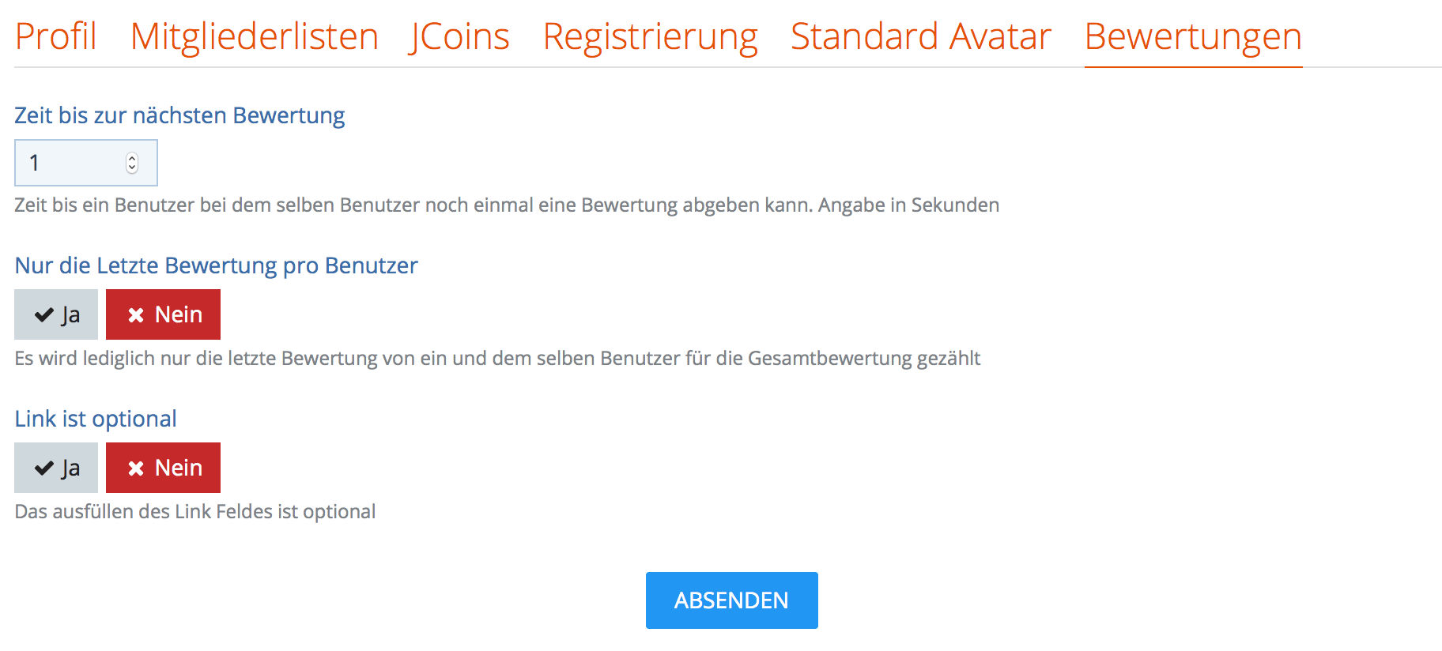Choose Ja for Nur die Letzte Bewertung
This screenshot has height=651, width=1442.
tap(56, 314)
